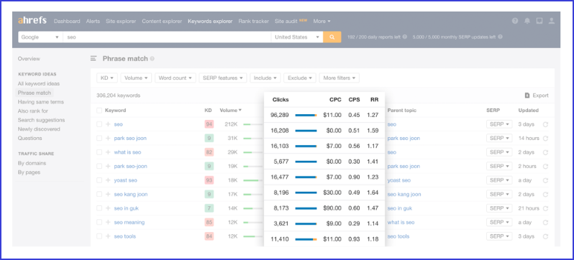
Task: Add 'seo tools' with plus icon
Action: pos(108,236)
